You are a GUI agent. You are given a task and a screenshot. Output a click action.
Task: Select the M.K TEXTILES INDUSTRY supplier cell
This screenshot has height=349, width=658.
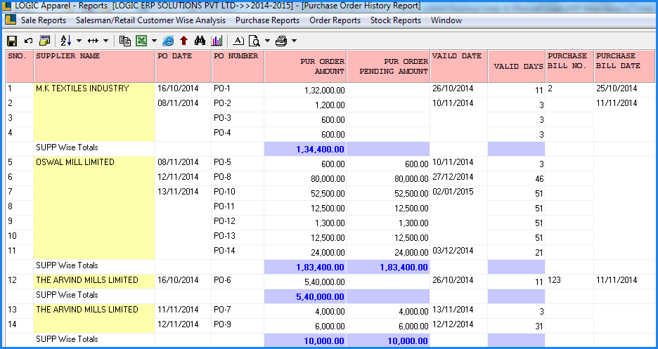(x=94, y=112)
